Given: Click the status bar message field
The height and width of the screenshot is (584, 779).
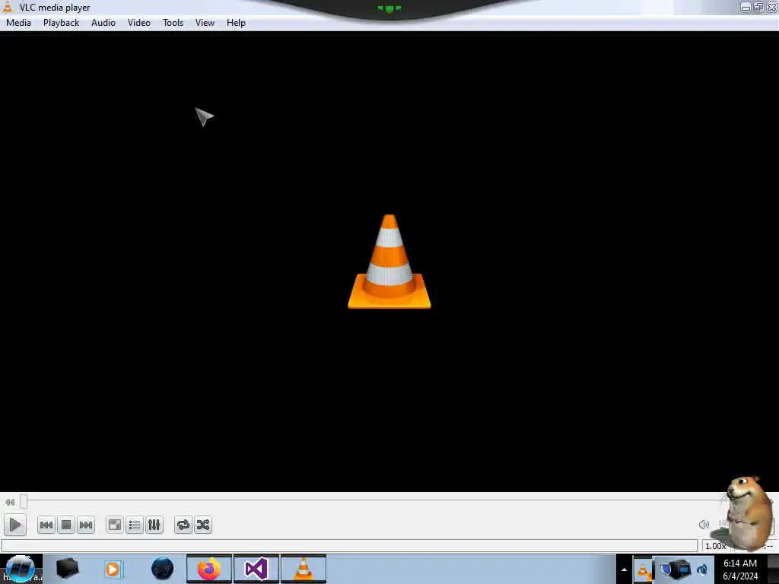Looking at the screenshot, I should point(349,546).
